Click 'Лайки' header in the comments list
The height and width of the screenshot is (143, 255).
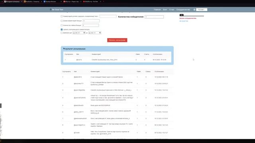coord(139,71)
